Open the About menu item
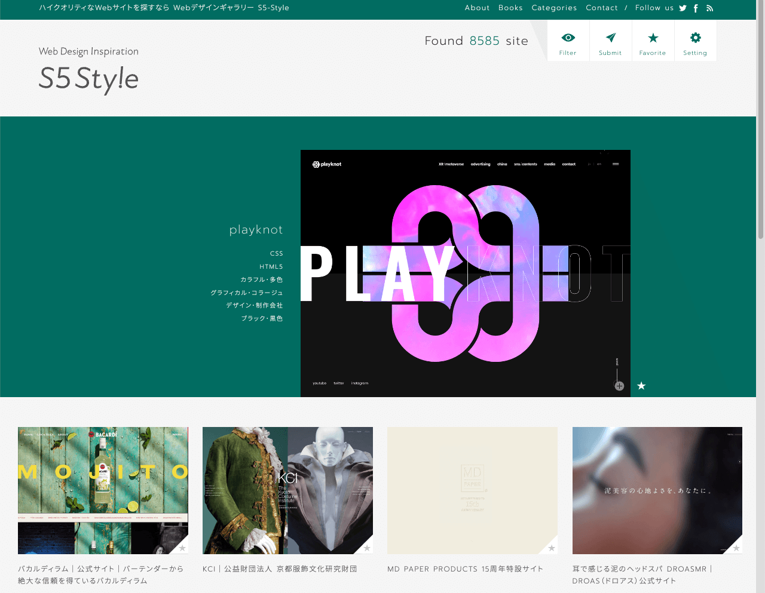The width and height of the screenshot is (765, 593). point(477,8)
